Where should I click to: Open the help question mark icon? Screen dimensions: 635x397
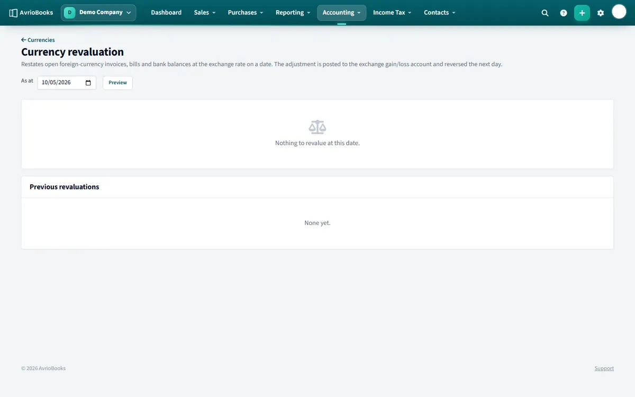[x=564, y=13]
